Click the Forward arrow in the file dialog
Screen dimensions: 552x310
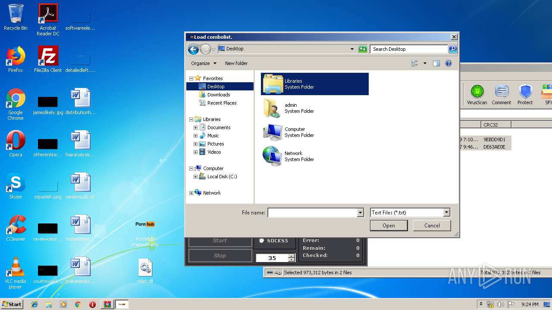coord(205,49)
